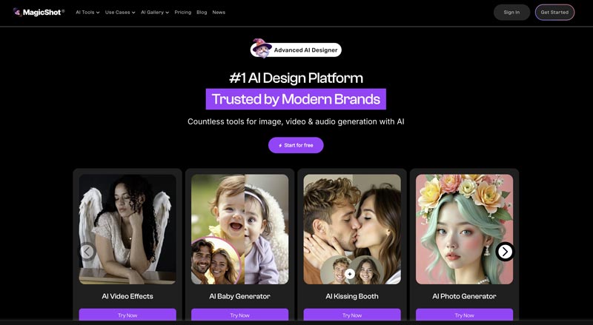Click the Get Started button
Screen dimensions: 593x325
(554, 12)
